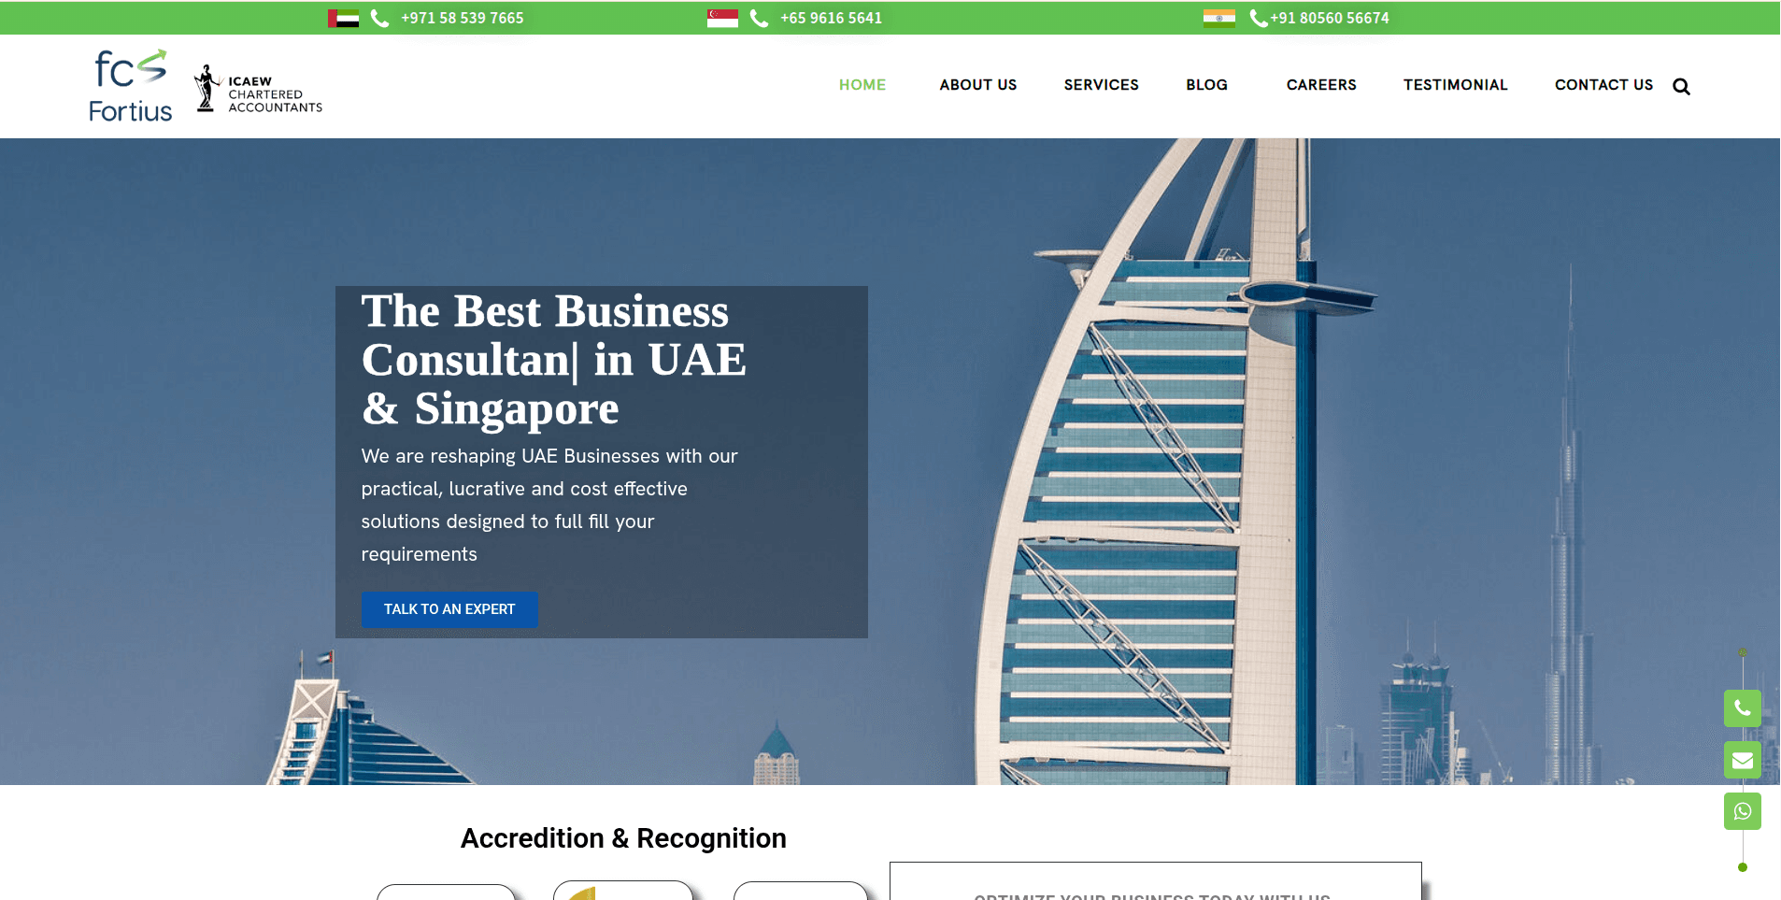Click the TALK TO AN EXPERT button
Image resolution: width=1781 pixels, height=900 pixels.
coord(449,609)
